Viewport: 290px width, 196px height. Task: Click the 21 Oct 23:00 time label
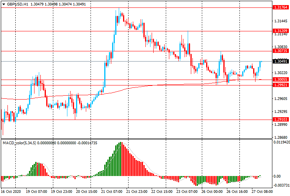(x=137, y=192)
